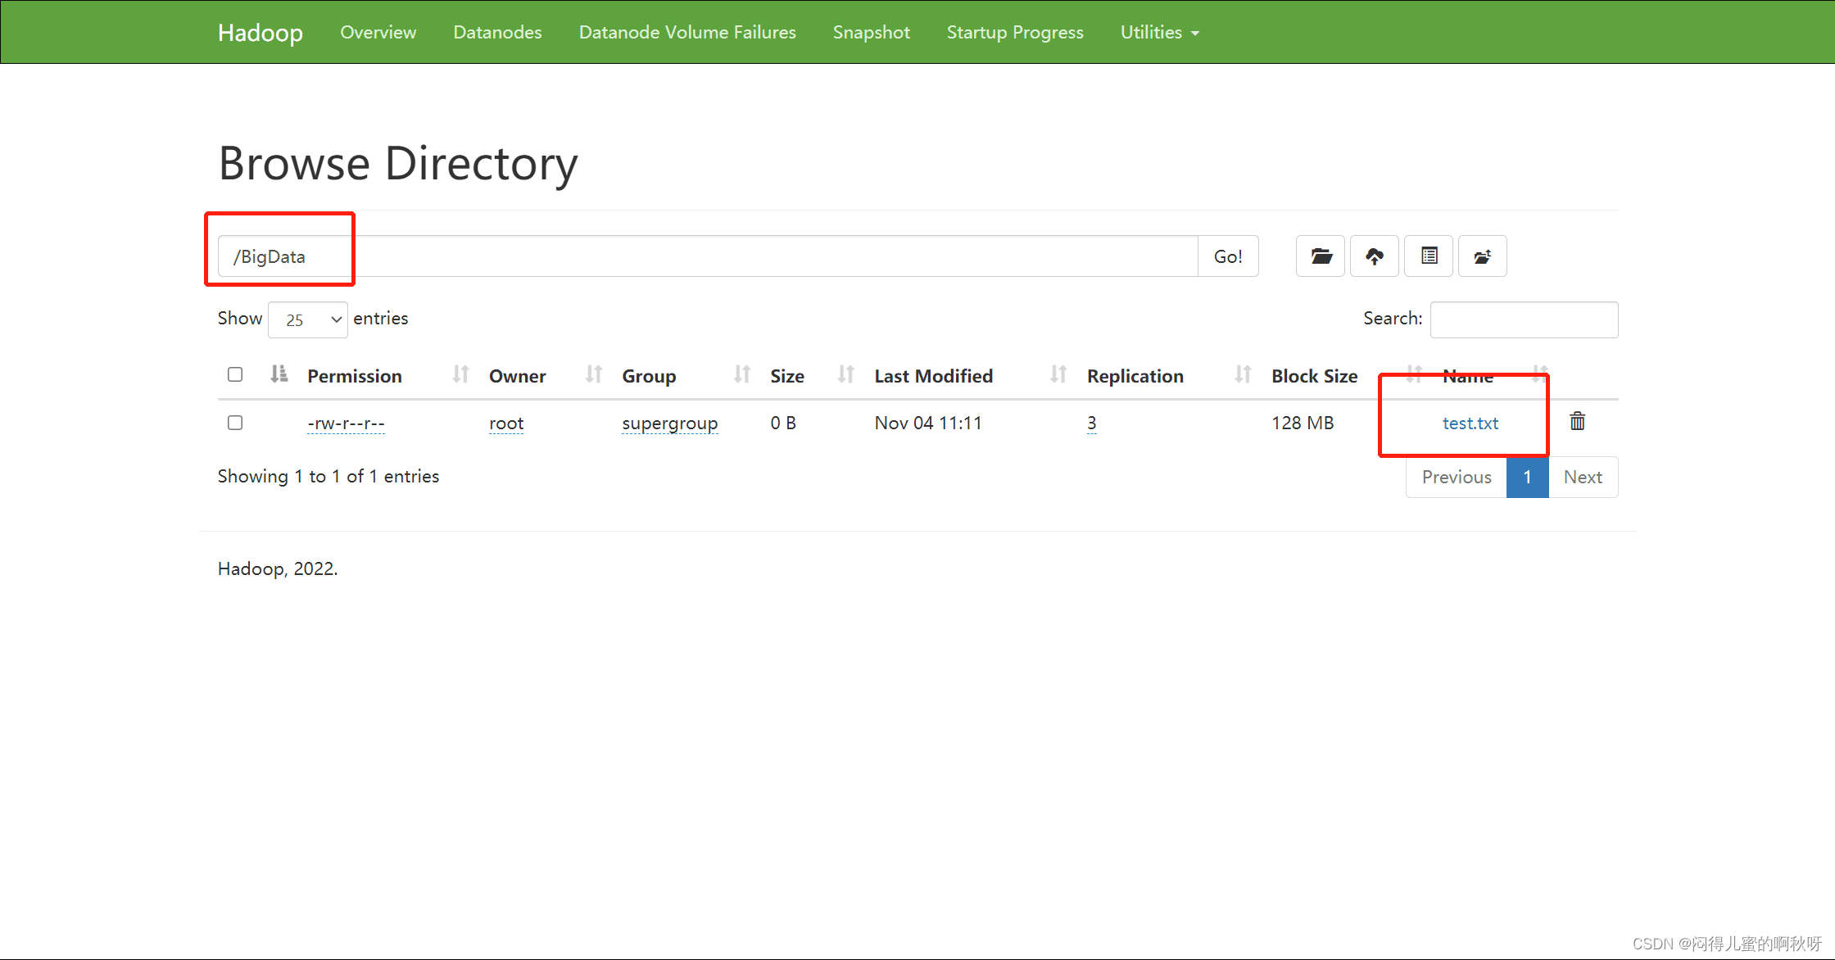Delete test.txt using the trash icon
1835x960 pixels.
tap(1577, 422)
